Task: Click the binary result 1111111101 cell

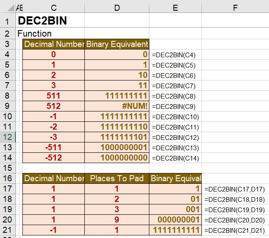Action: click(117, 137)
